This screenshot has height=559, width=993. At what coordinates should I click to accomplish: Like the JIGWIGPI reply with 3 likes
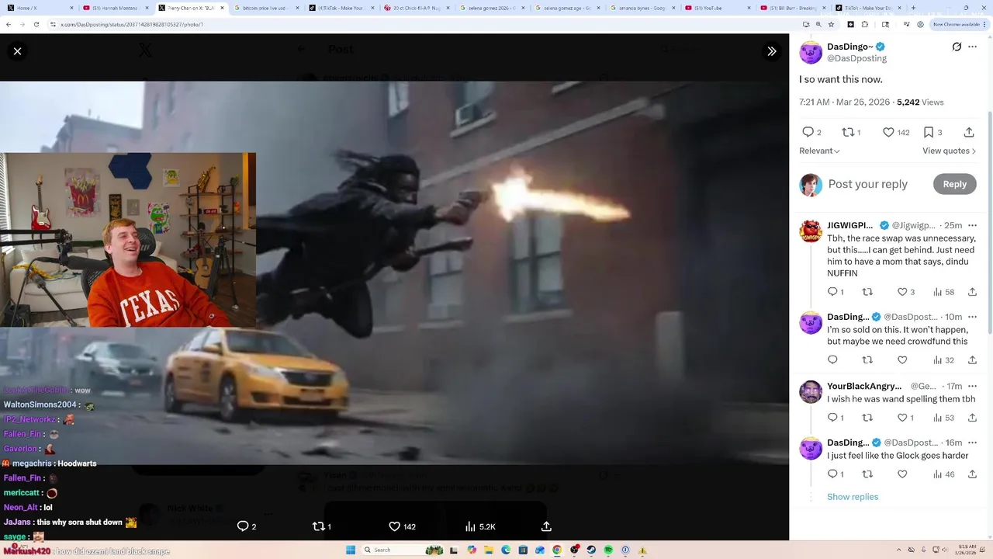906,292
